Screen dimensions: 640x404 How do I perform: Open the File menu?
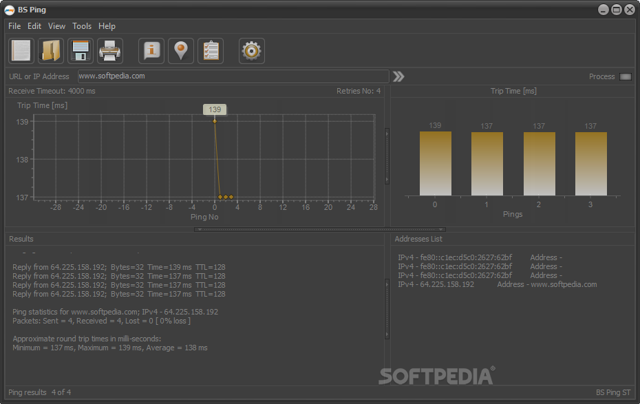14,26
